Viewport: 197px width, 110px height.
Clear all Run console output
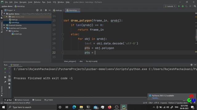(9, 88)
